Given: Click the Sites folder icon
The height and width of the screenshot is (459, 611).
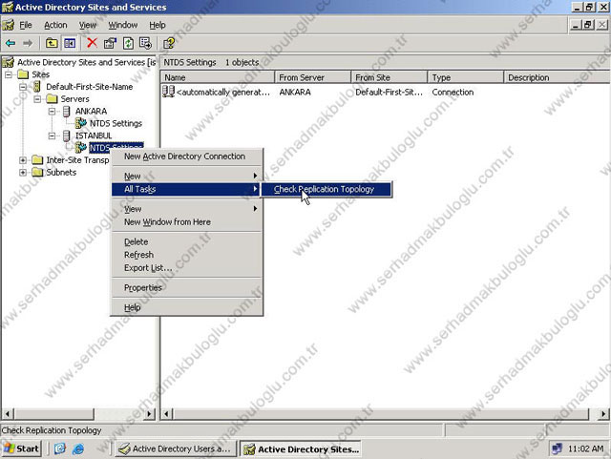Looking at the screenshot, I should tap(23, 74).
